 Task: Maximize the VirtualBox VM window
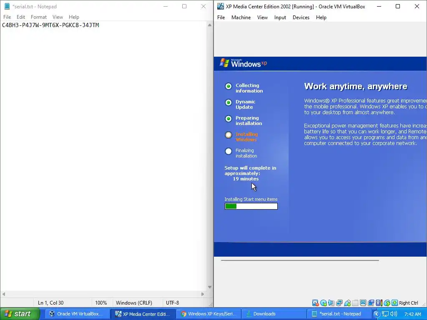[x=398, y=6]
